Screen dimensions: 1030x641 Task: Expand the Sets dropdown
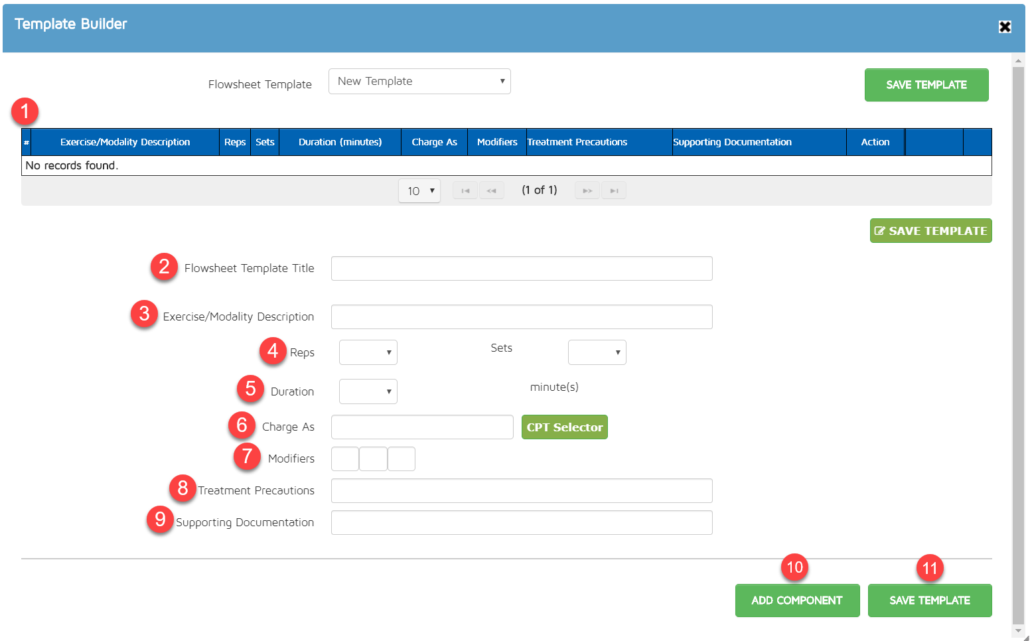[597, 352]
